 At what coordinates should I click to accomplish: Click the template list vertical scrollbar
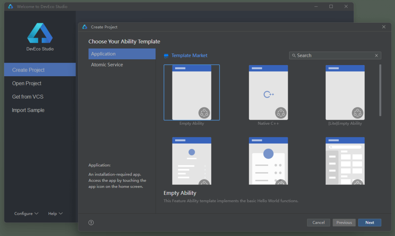coord(380,90)
